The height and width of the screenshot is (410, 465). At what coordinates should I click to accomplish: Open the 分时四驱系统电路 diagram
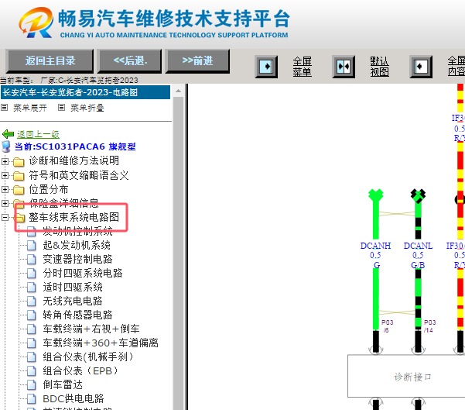[83, 273]
